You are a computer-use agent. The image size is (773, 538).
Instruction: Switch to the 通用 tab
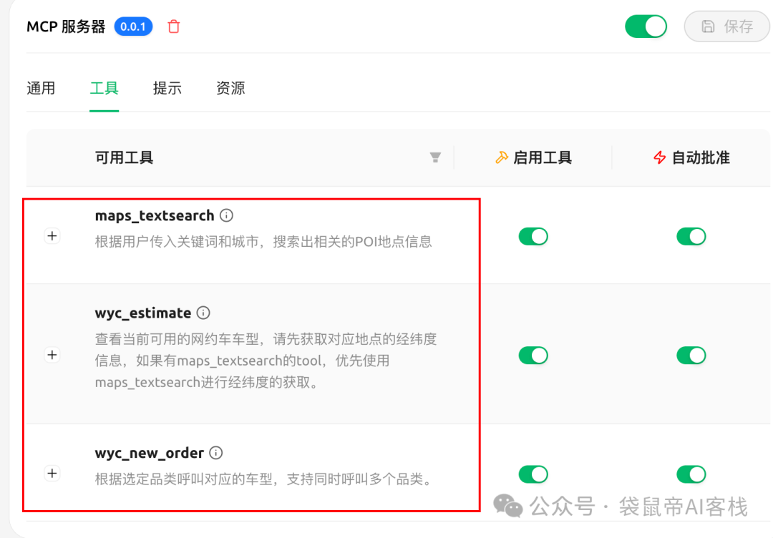click(41, 88)
